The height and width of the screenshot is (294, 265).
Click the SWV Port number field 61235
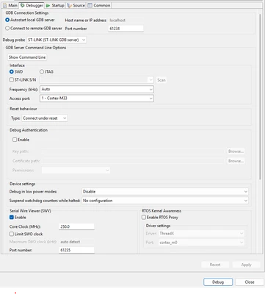[76, 250]
